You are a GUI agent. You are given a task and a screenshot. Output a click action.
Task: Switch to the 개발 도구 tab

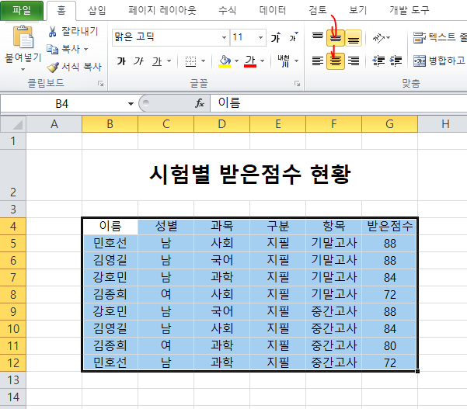pos(409,10)
